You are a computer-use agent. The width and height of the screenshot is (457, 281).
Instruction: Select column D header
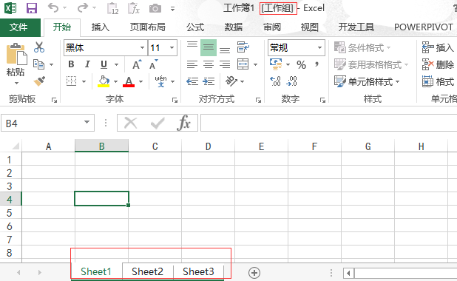coord(208,146)
